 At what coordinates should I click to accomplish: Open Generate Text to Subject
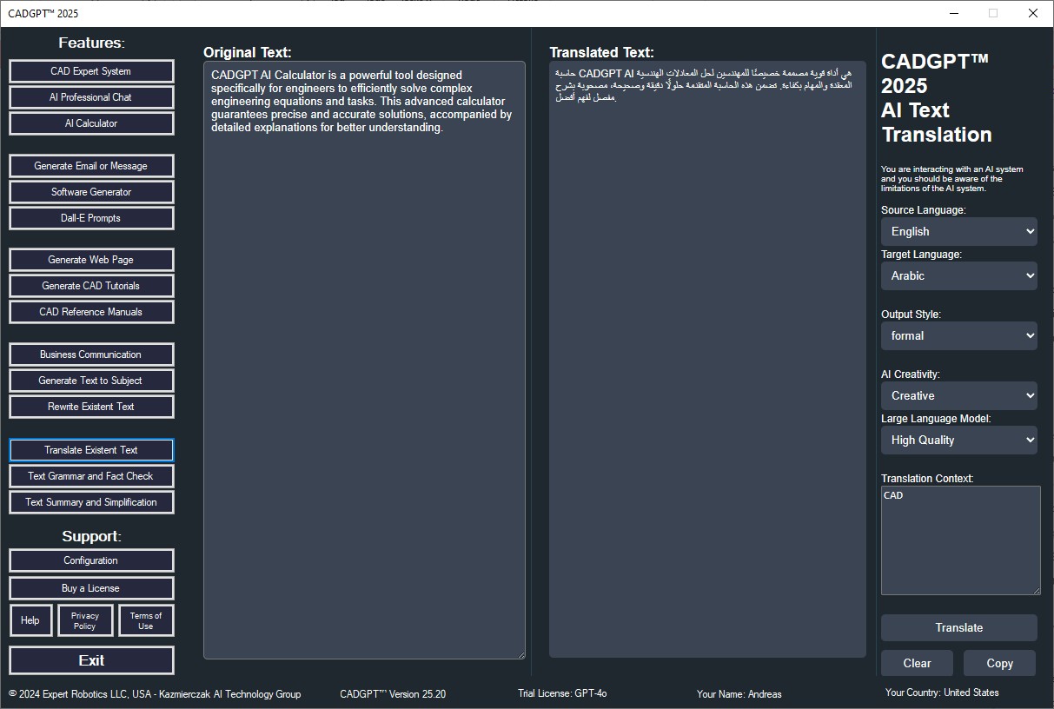pyautogui.click(x=91, y=381)
